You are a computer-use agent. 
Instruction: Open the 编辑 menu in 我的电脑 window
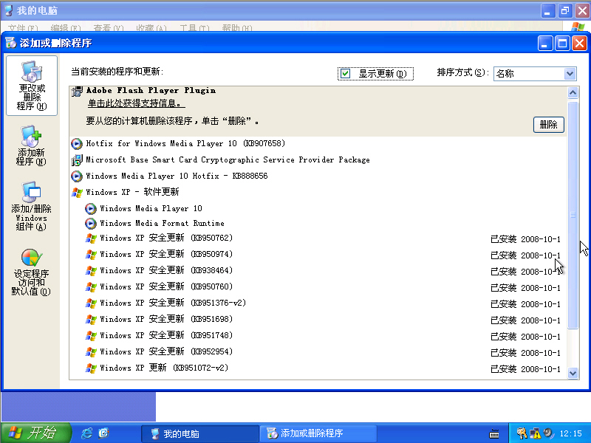click(66, 28)
